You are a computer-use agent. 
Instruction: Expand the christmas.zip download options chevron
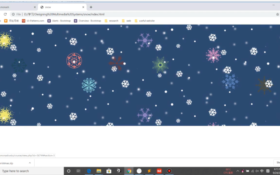click(x=29, y=163)
